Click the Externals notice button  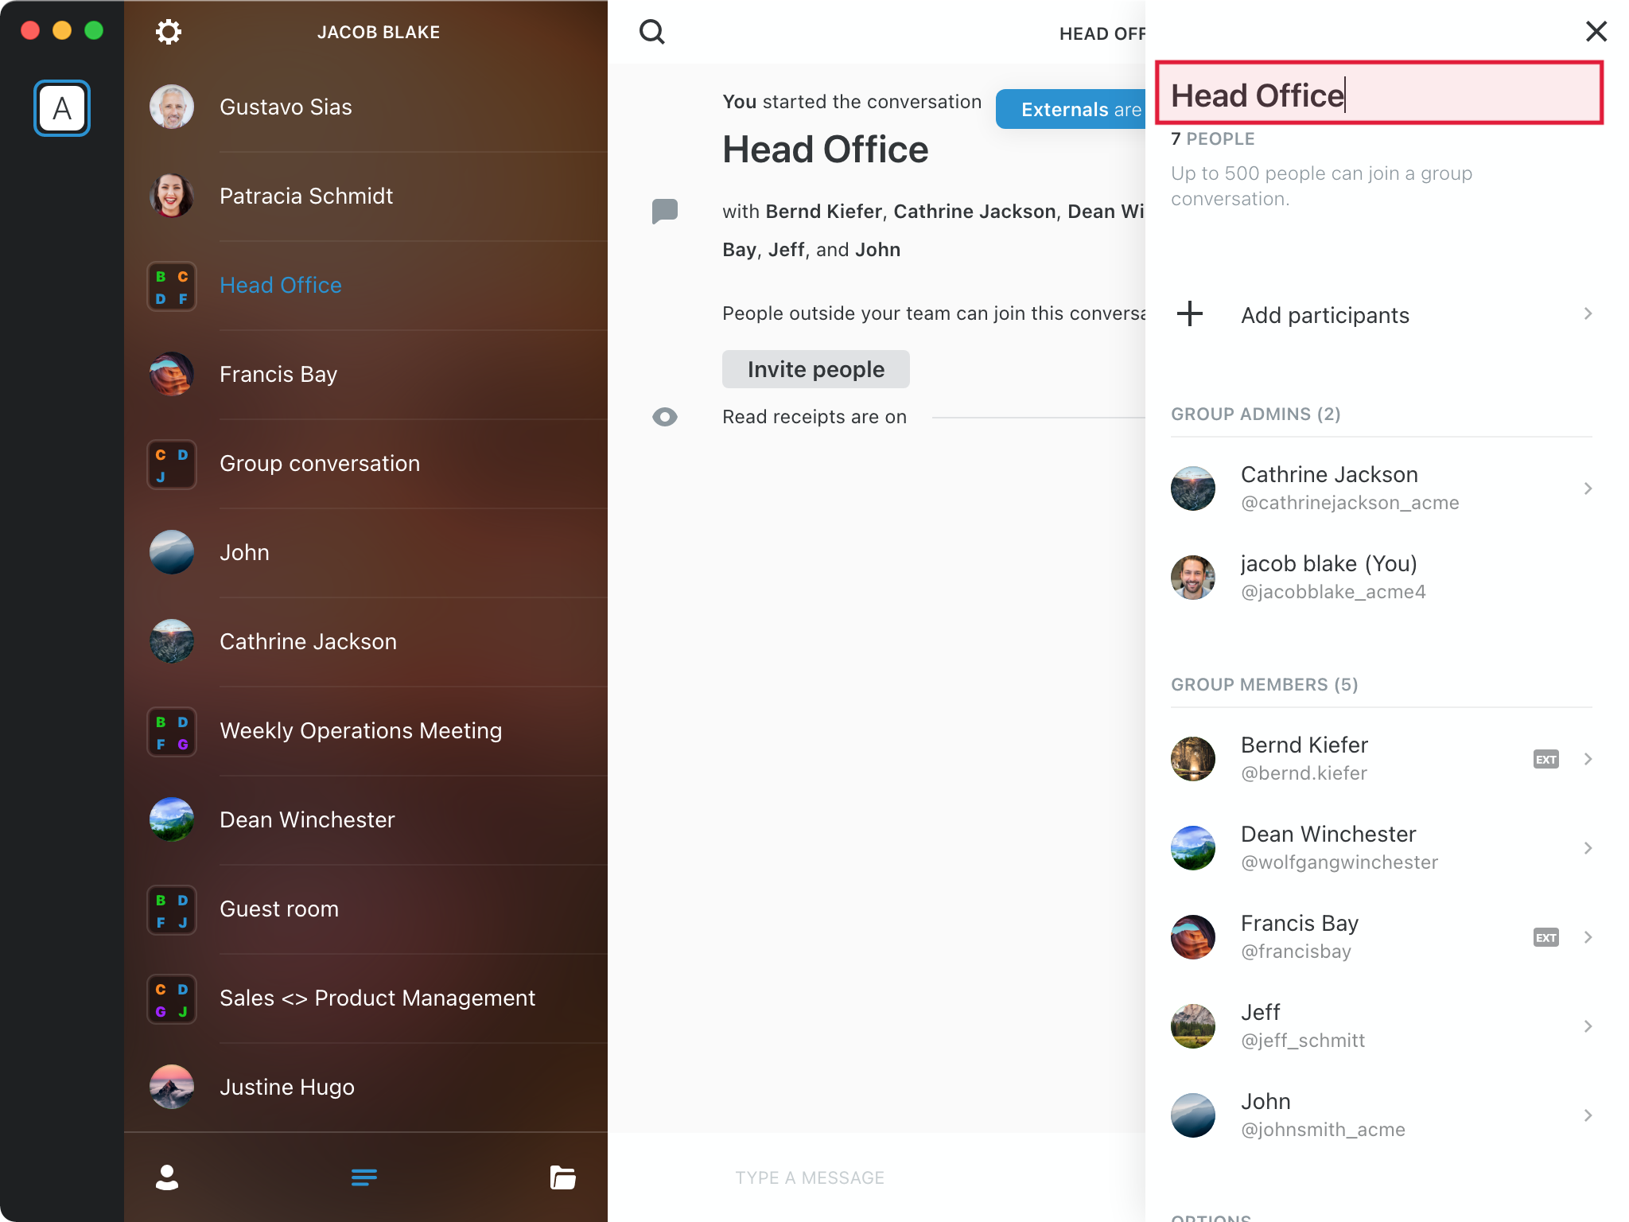point(1071,110)
